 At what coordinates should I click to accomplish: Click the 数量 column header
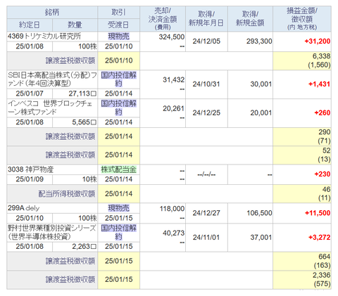tap(75, 25)
